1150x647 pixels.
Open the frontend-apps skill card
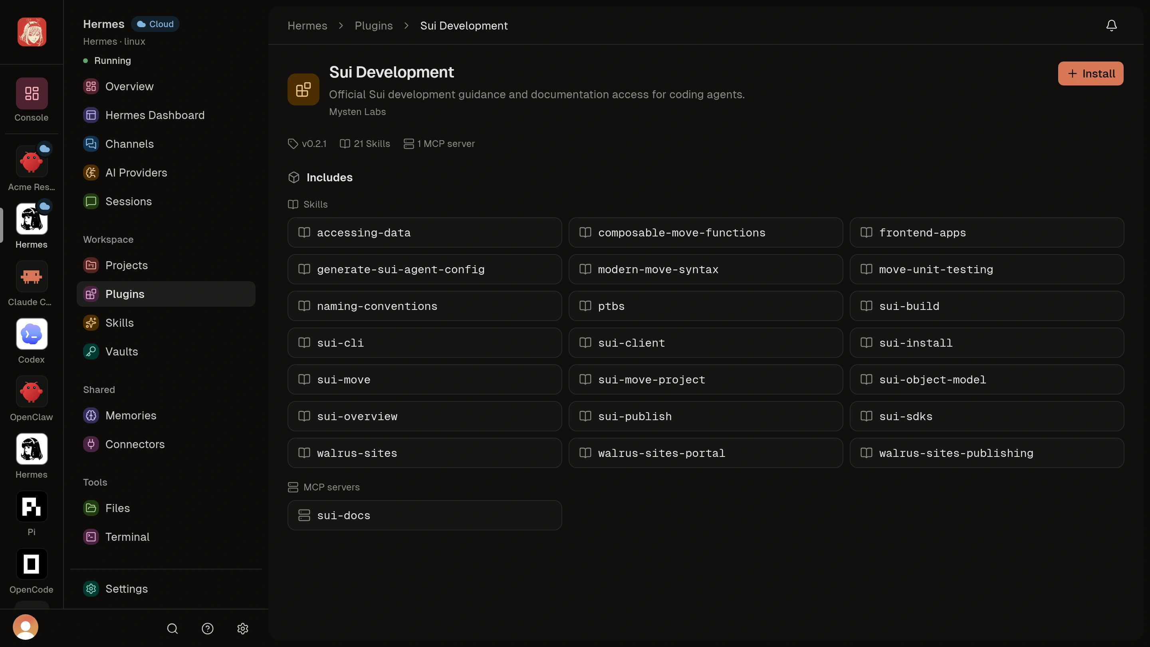point(987,232)
